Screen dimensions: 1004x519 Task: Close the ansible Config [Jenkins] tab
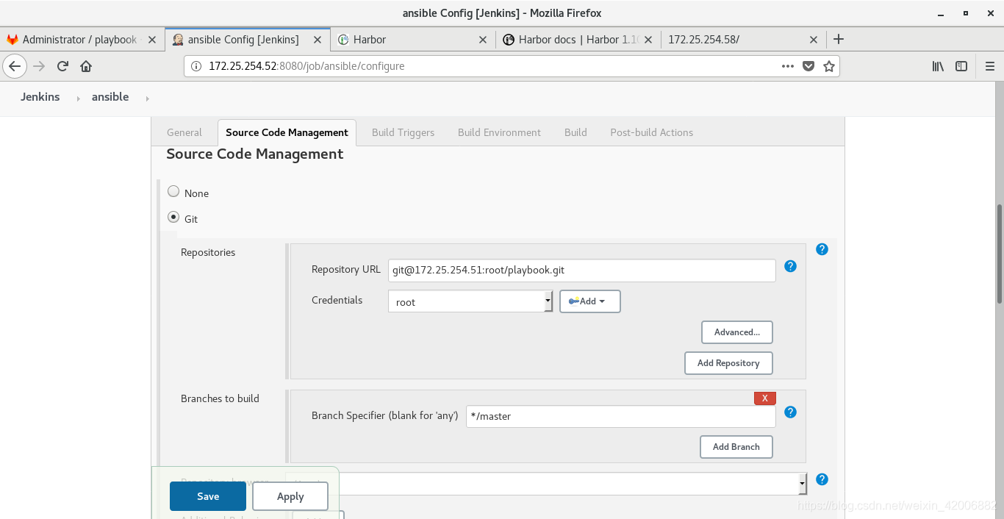click(x=318, y=40)
